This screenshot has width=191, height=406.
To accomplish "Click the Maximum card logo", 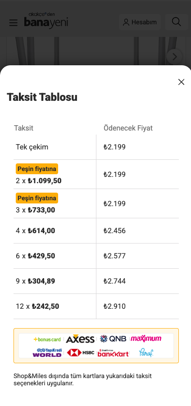I will (x=146, y=338).
